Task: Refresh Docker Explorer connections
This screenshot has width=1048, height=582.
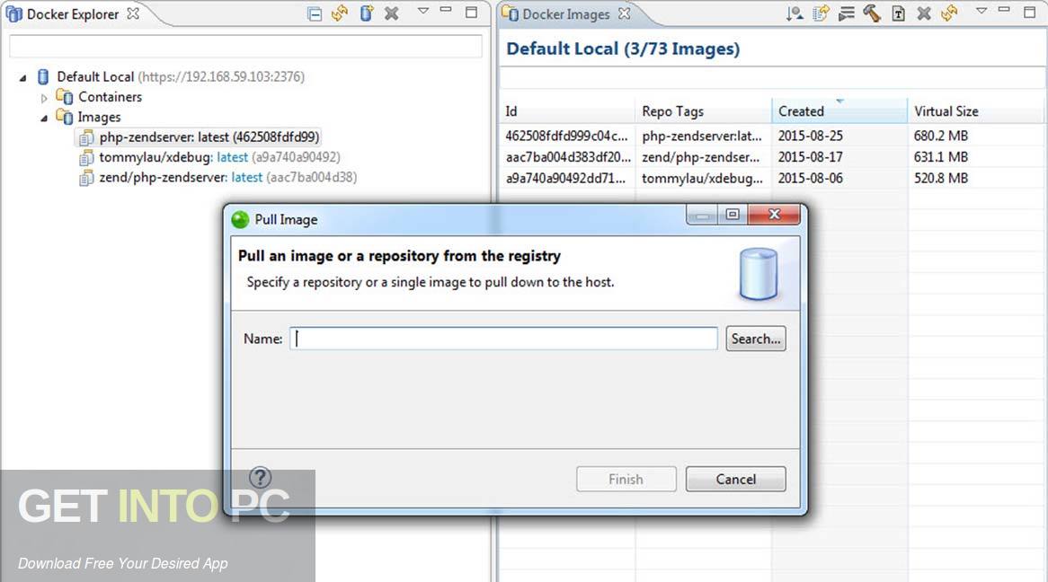Action: pyautogui.click(x=340, y=13)
